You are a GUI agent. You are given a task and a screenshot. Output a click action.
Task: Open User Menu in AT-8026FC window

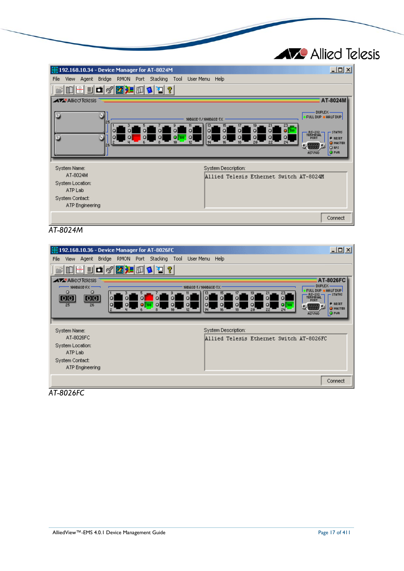pyautogui.click(x=199, y=259)
